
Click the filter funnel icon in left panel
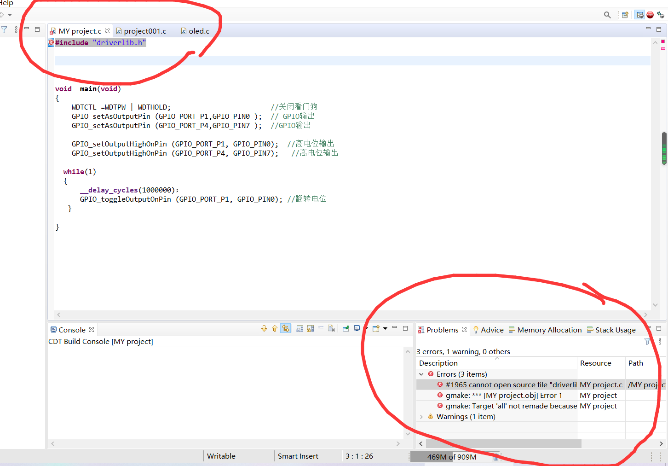tap(4, 30)
